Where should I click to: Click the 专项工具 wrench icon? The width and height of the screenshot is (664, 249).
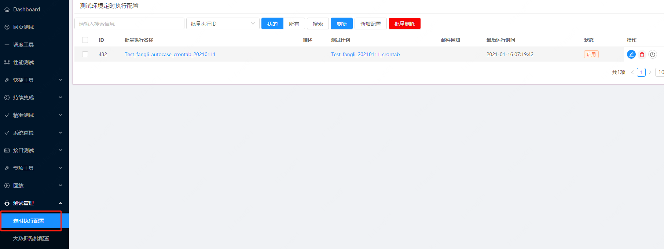click(7, 168)
